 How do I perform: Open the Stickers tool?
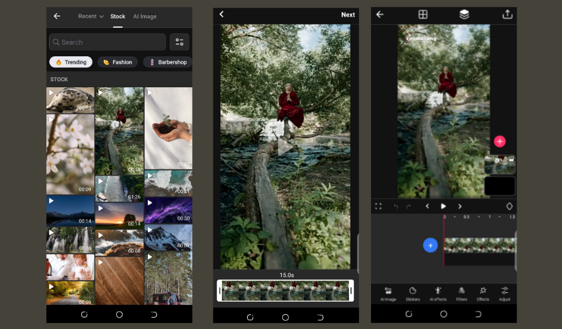click(x=412, y=294)
